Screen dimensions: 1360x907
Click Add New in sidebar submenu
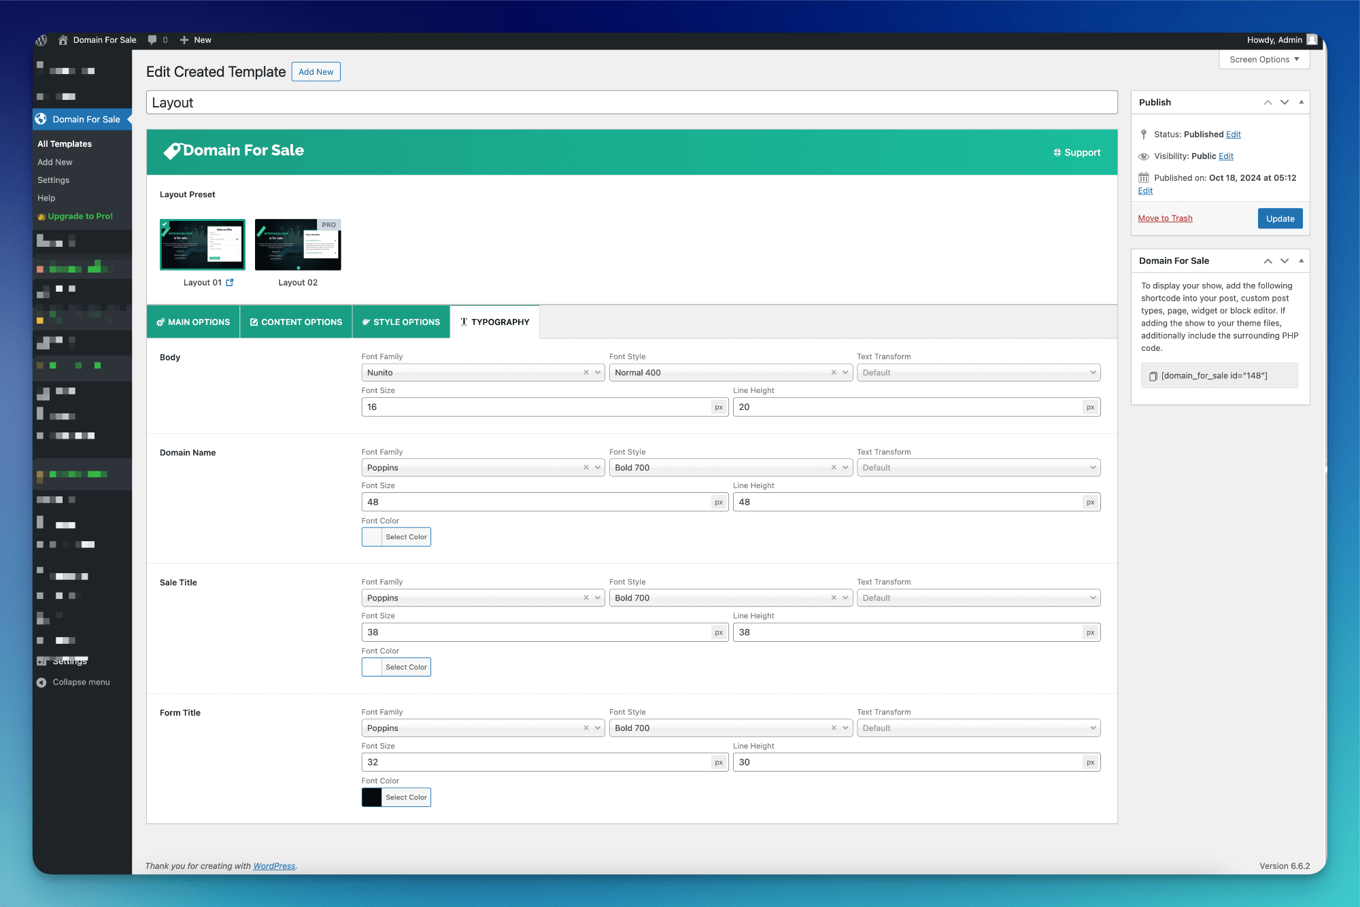tap(54, 162)
